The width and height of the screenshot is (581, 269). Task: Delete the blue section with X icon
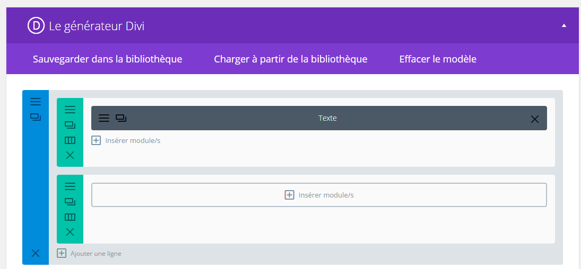click(36, 253)
